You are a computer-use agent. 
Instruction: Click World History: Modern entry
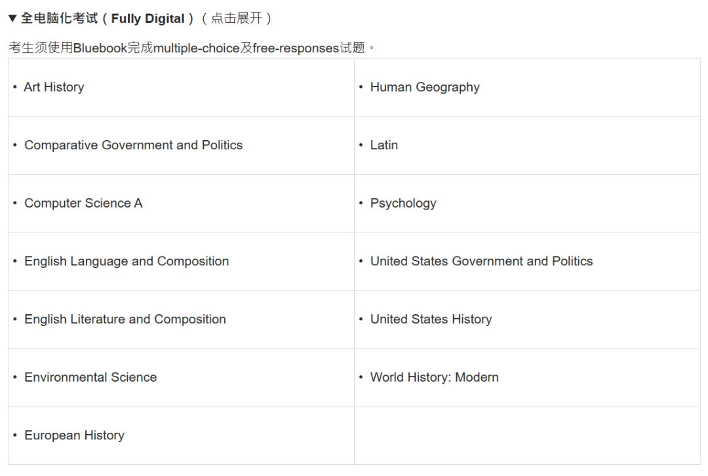point(434,378)
